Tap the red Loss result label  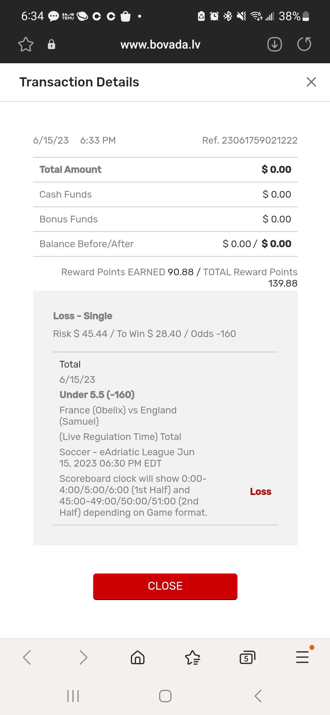click(x=261, y=492)
